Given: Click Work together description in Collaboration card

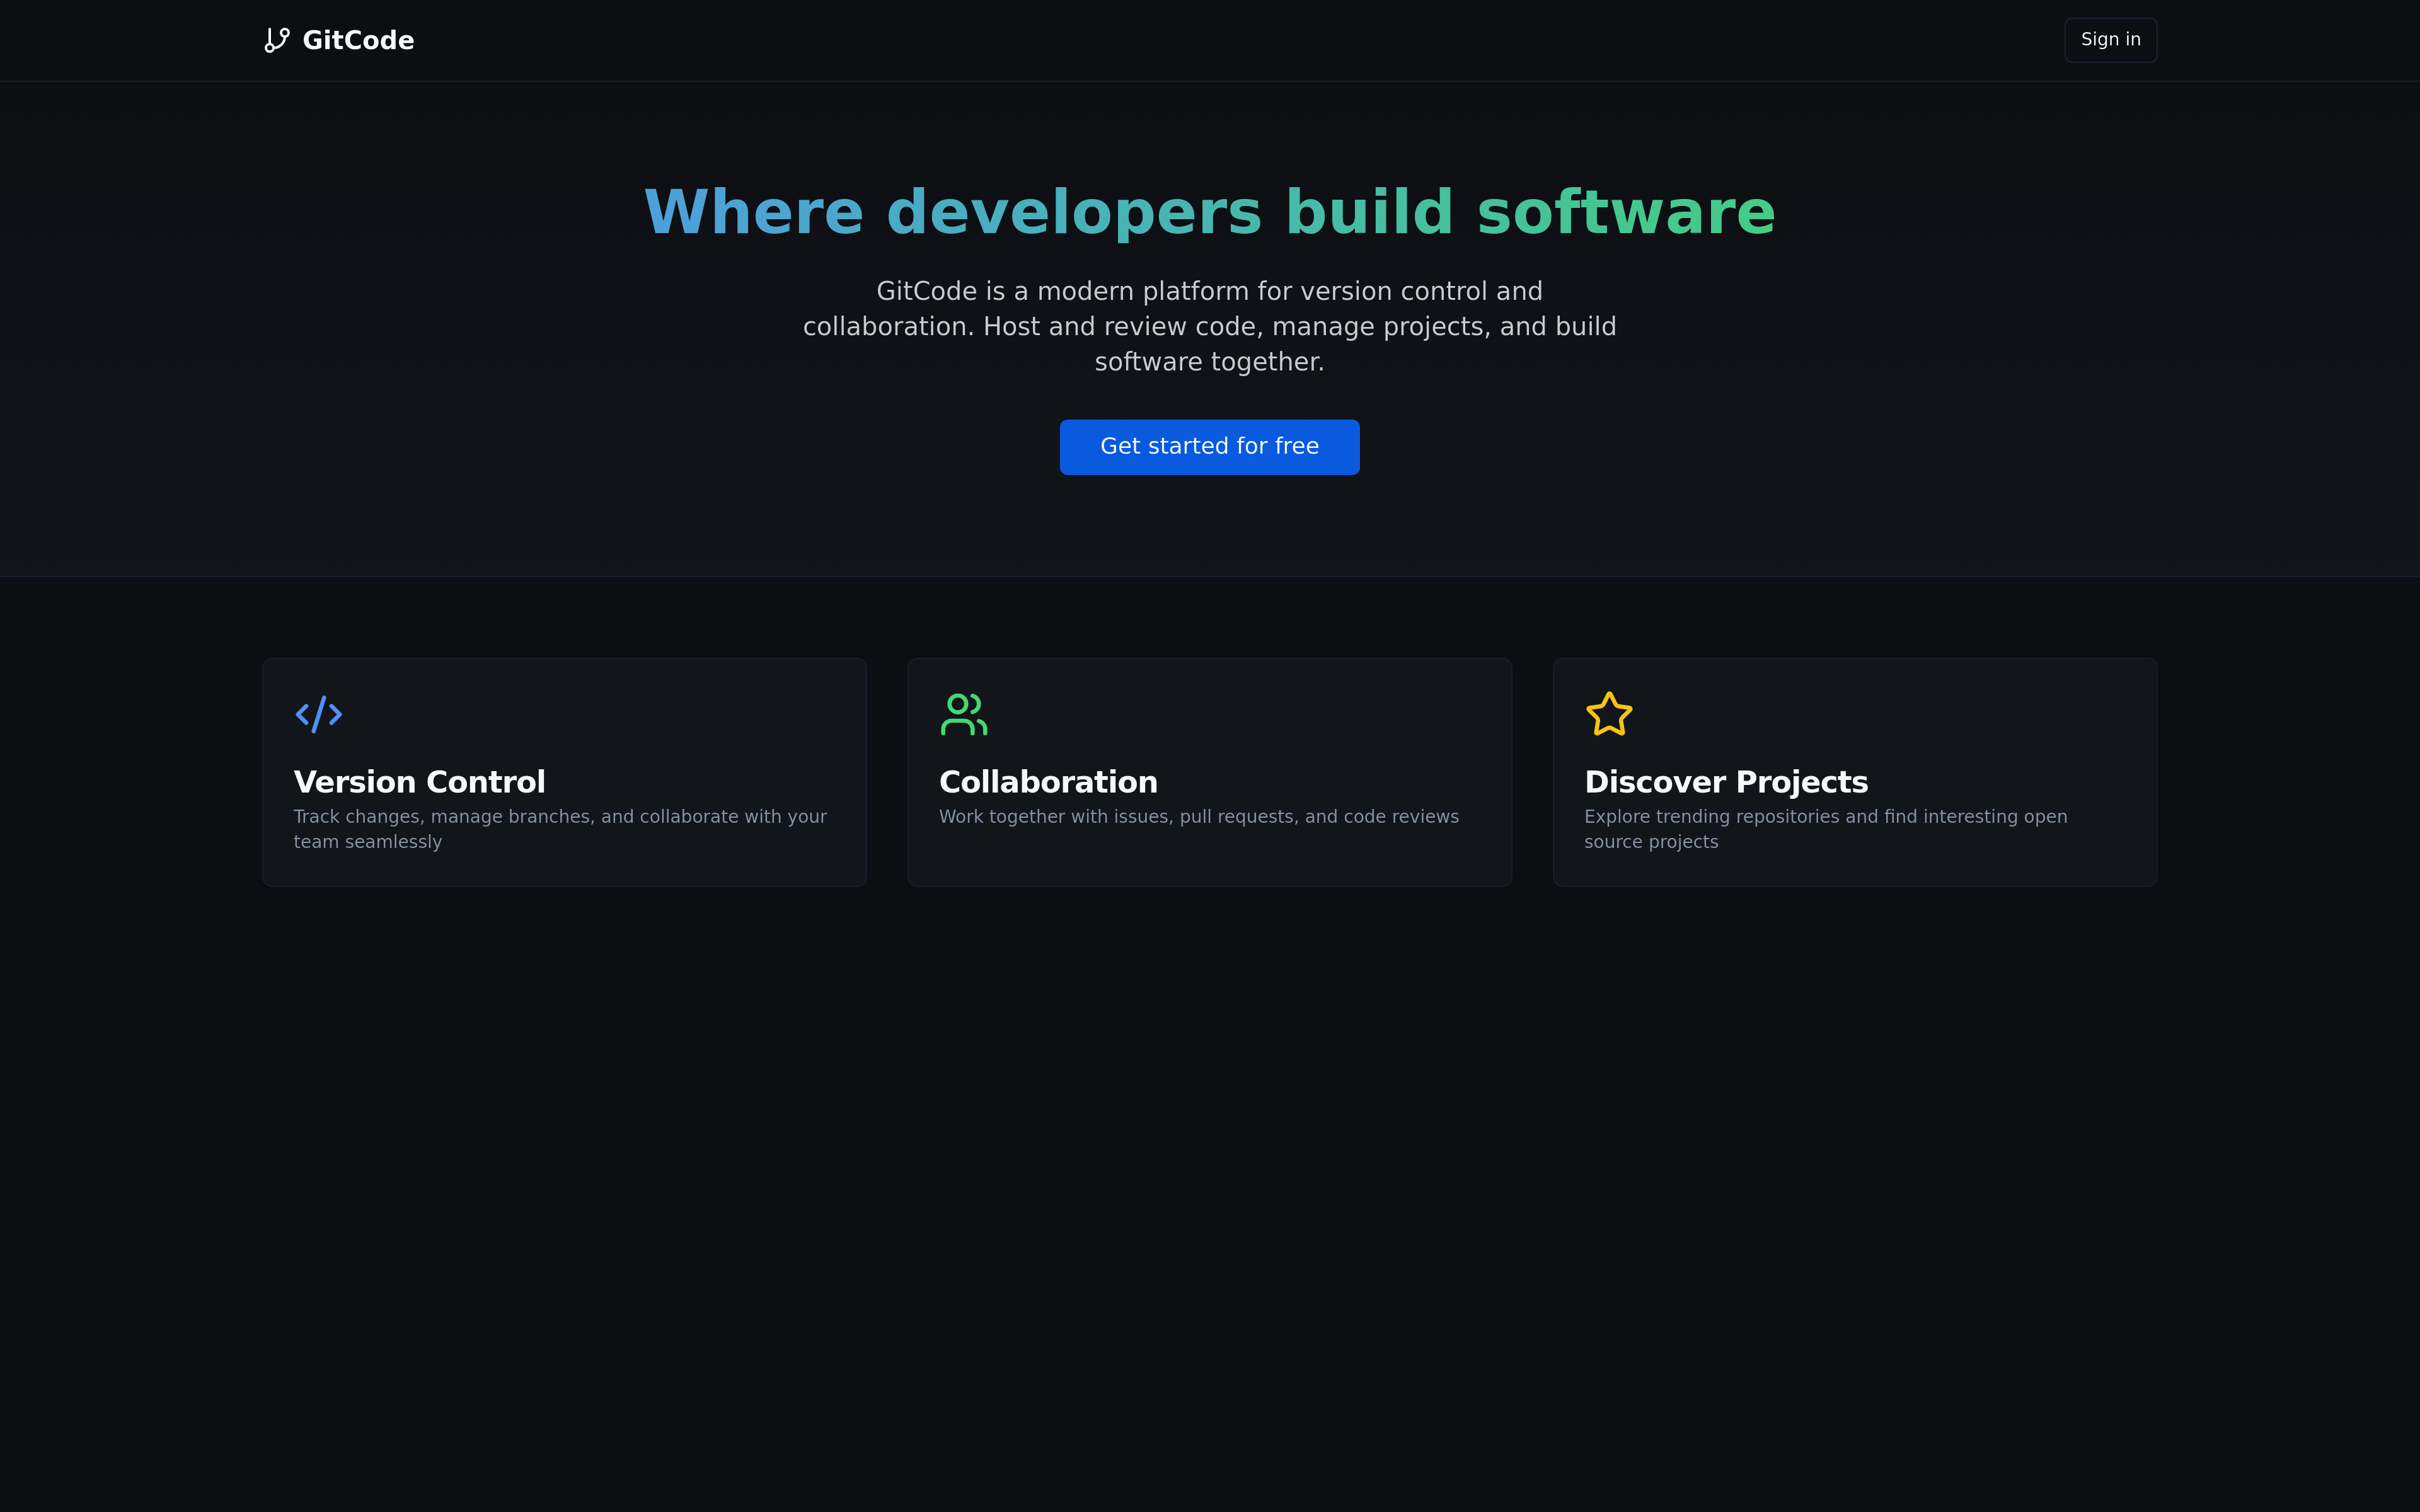Looking at the screenshot, I should (x=1198, y=817).
